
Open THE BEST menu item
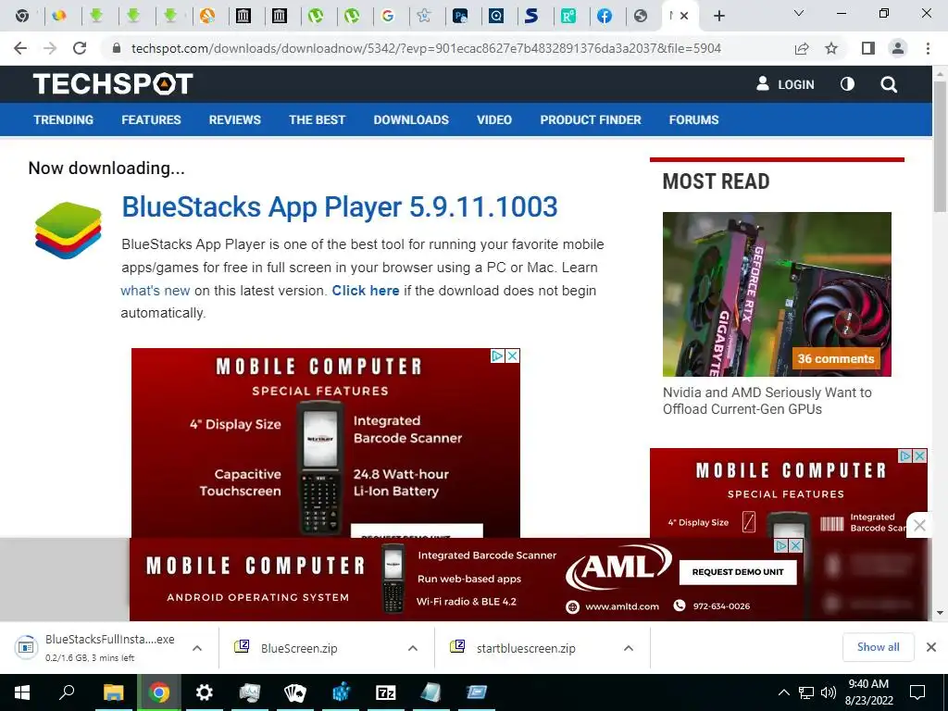pos(317,119)
